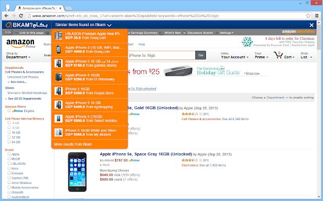
Task: Click the Holiday Gift Guide Shop now link
Action: click(x=252, y=73)
